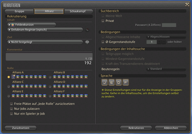Toggle the F language button
192x134 pixels.
(125, 82)
